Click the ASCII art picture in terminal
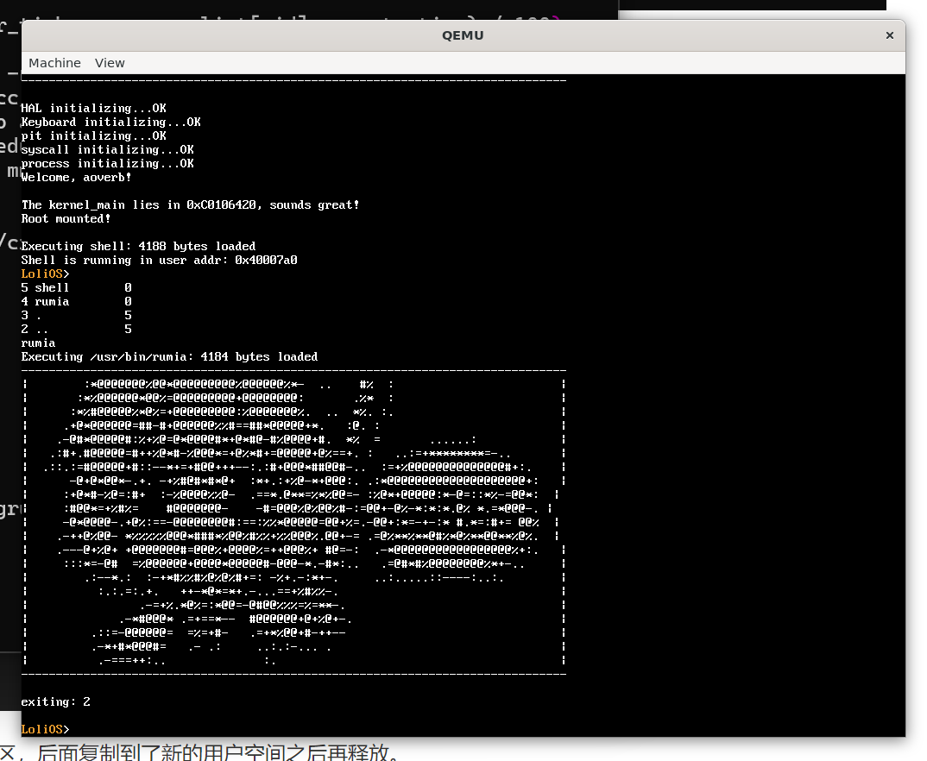The height and width of the screenshot is (761, 927). (x=293, y=518)
